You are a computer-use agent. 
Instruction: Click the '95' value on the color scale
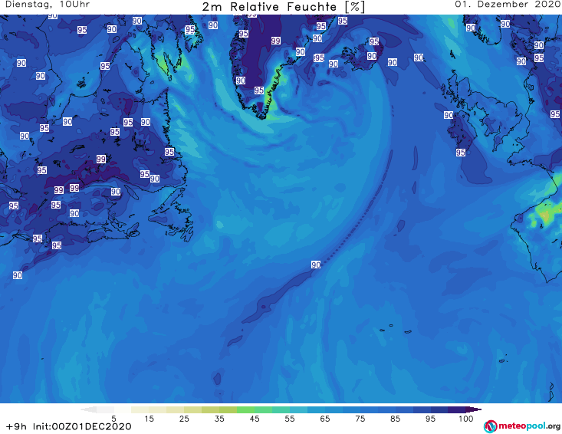click(430, 419)
